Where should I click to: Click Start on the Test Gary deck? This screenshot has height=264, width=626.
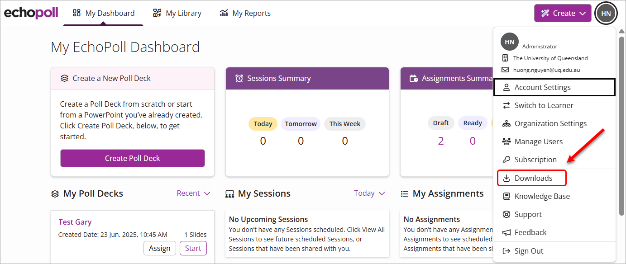pos(193,248)
